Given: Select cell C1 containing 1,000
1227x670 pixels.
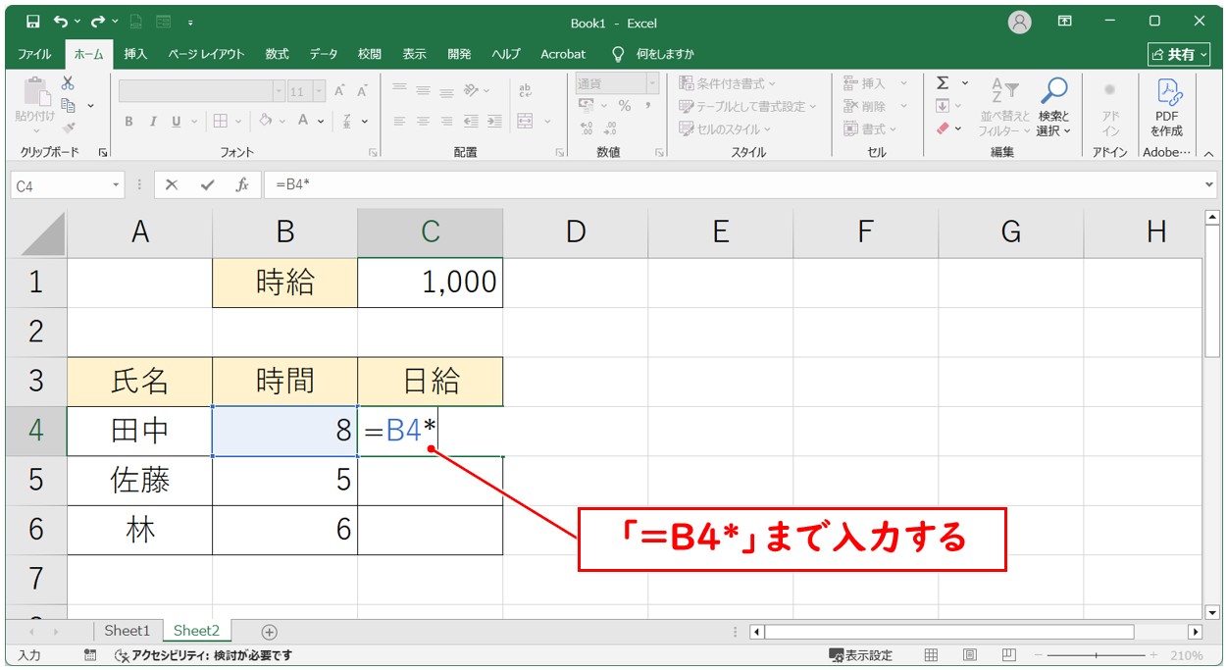Looking at the screenshot, I should click(x=430, y=283).
